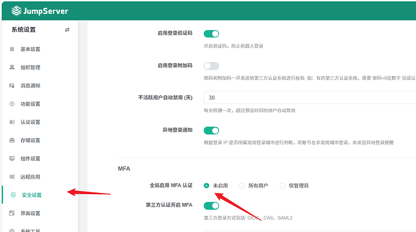
Task: Click the 消息通知 sidebar icon
Action: coord(12,86)
